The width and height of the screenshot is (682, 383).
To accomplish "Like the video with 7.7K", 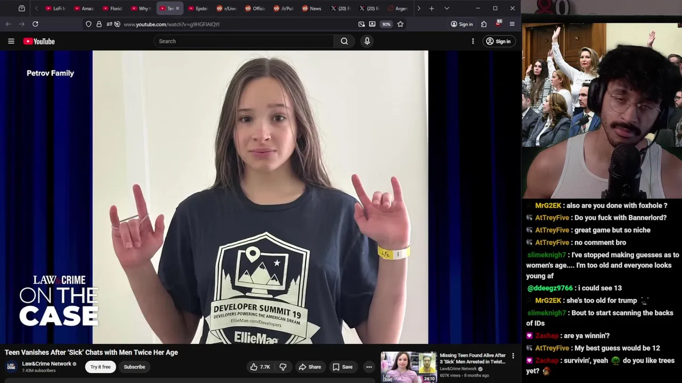I will (260, 367).
